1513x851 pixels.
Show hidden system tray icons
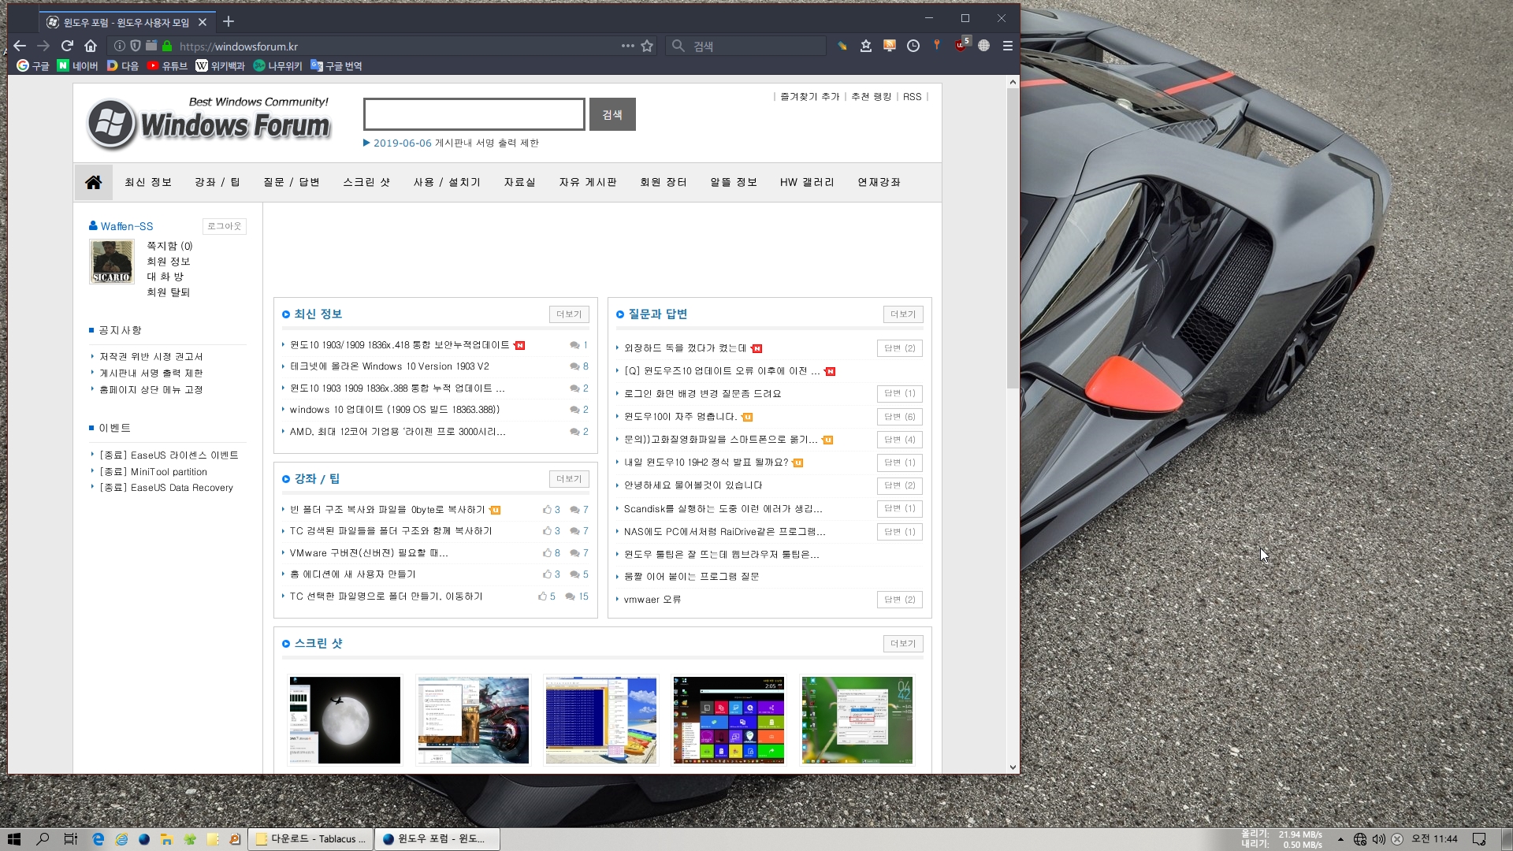(1340, 839)
